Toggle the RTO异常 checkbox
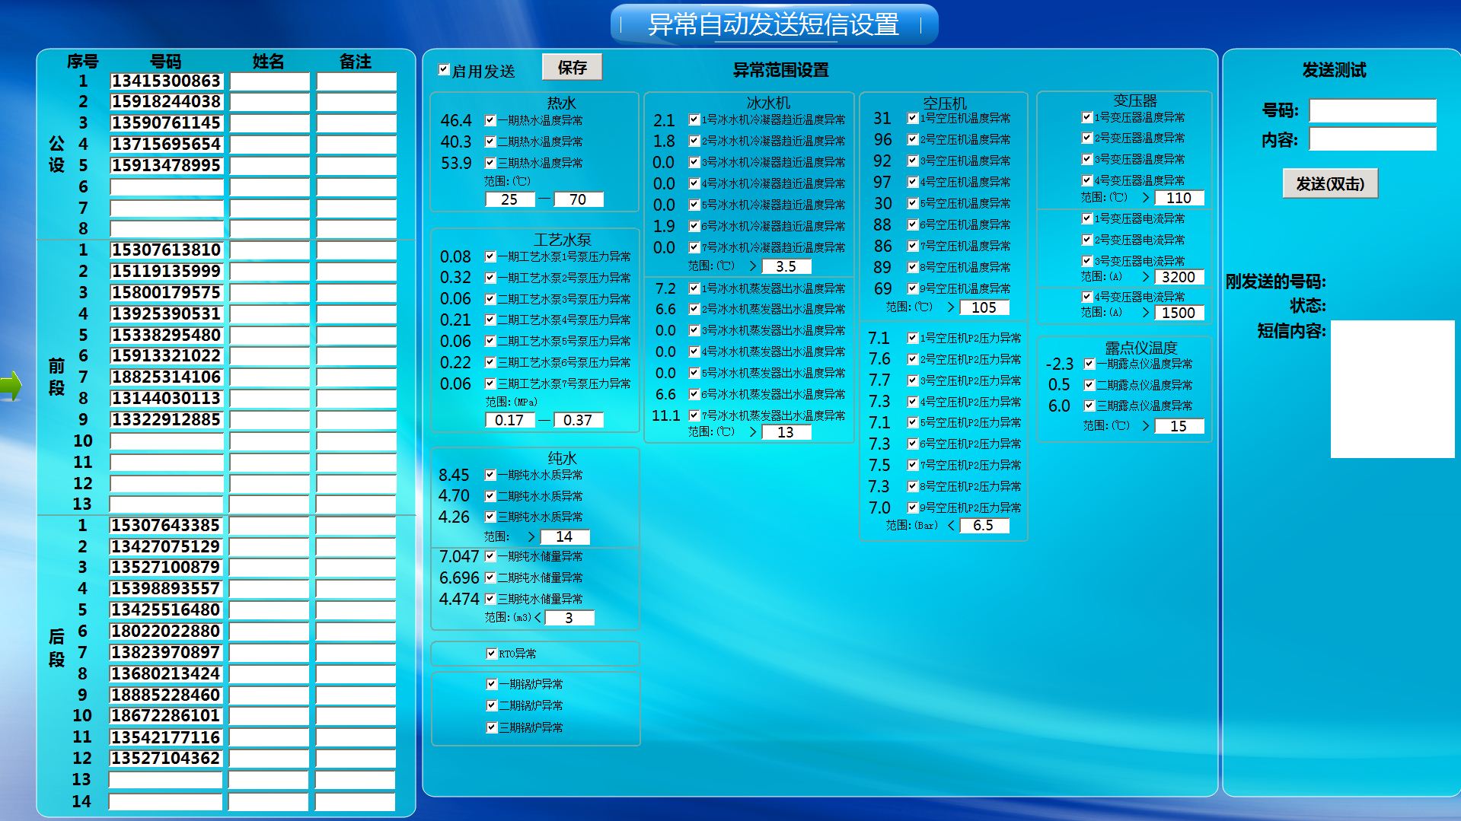Viewport: 1461px width, 821px height. pyautogui.click(x=491, y=654)
